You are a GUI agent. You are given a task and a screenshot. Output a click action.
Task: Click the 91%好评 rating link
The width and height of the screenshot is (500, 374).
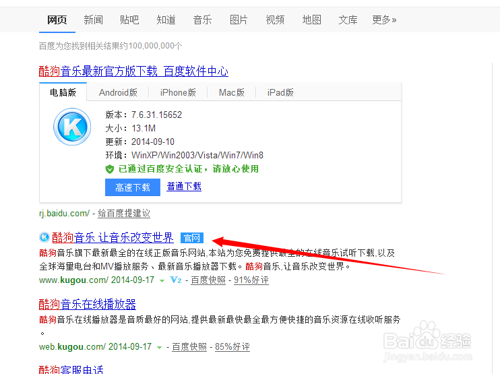click(x=251, y=280)
